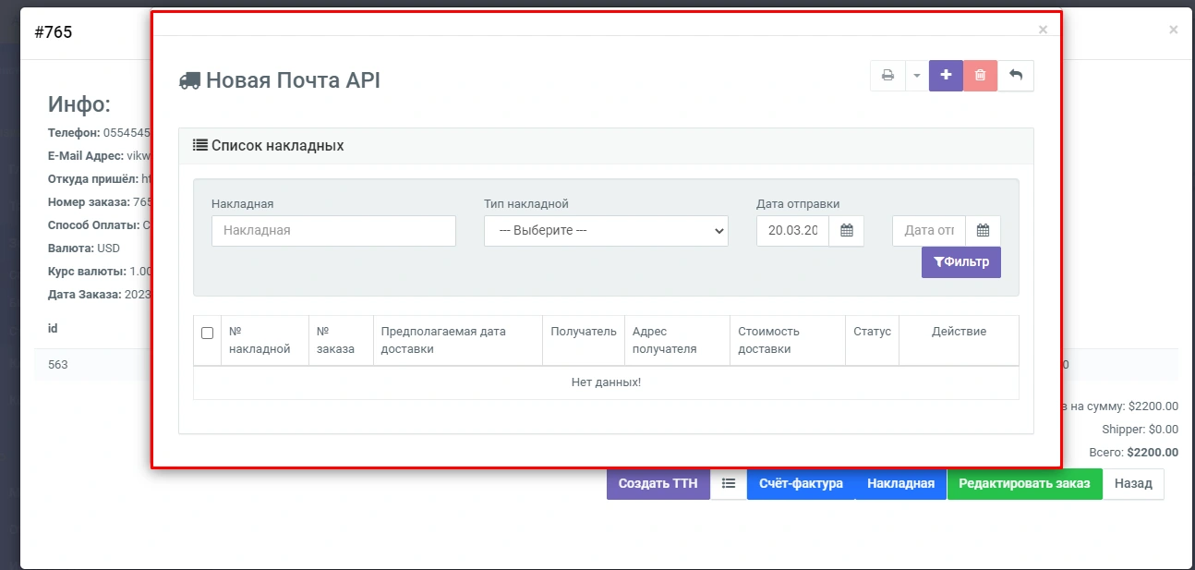Viewport: 1195px width, 570px height.
Task: Click the Редактировать заказ button
Action: 1024,483
